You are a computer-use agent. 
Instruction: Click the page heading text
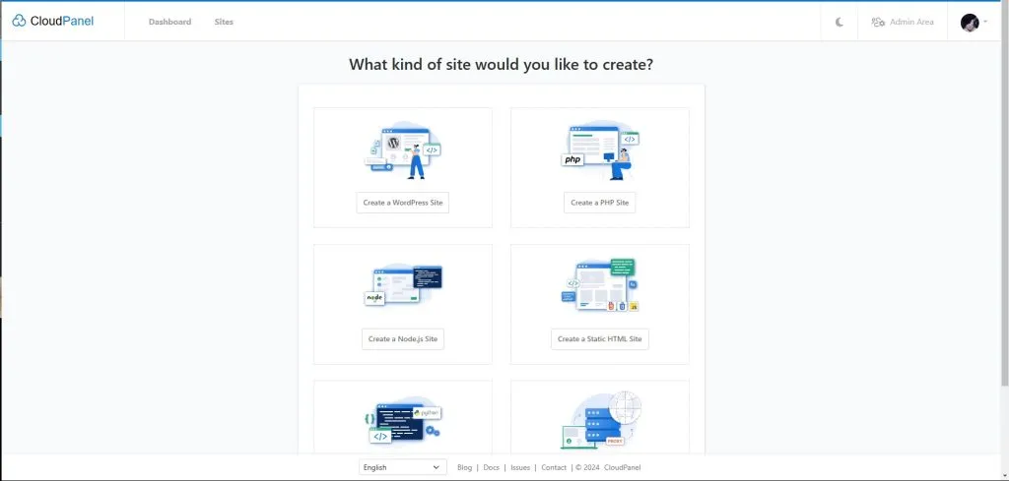501,64
